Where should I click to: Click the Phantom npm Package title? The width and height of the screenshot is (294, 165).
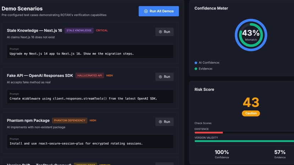pos(28,120)
